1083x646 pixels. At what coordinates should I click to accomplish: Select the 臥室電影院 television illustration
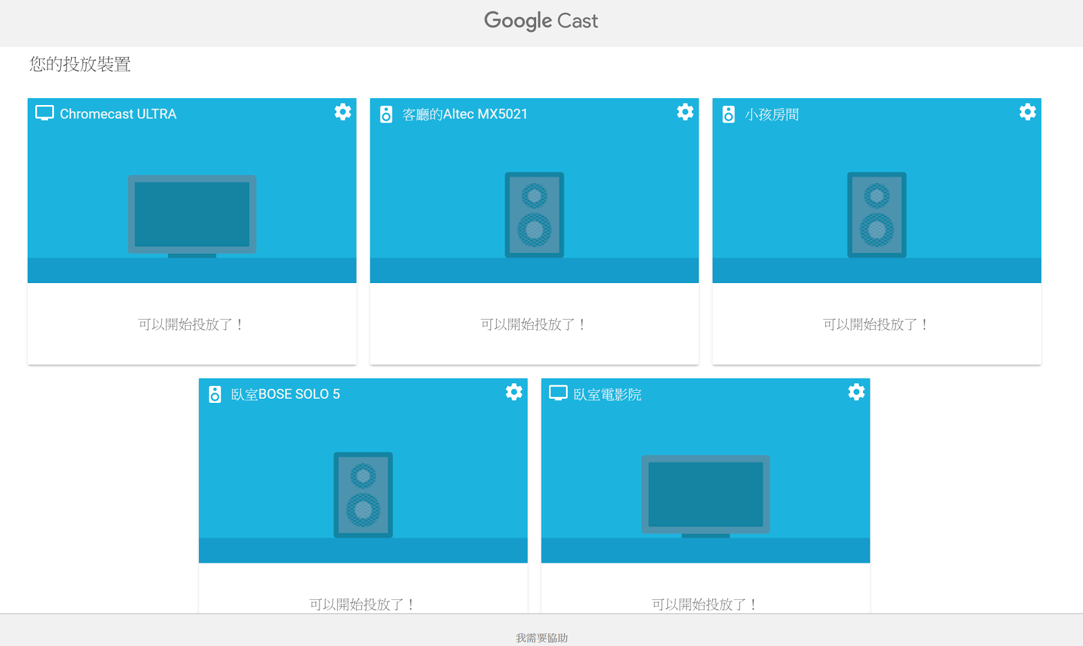pos(705,496)
